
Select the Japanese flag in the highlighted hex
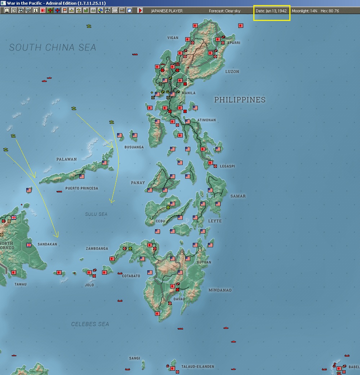(x=180, y=80)
